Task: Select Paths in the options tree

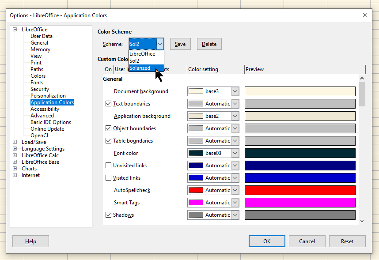Action: point(37,69)
